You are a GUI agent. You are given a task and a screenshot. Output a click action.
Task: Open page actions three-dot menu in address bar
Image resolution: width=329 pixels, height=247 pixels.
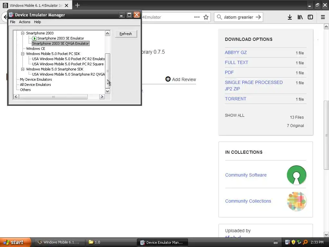pyautogui.click(x=197, y=17)
